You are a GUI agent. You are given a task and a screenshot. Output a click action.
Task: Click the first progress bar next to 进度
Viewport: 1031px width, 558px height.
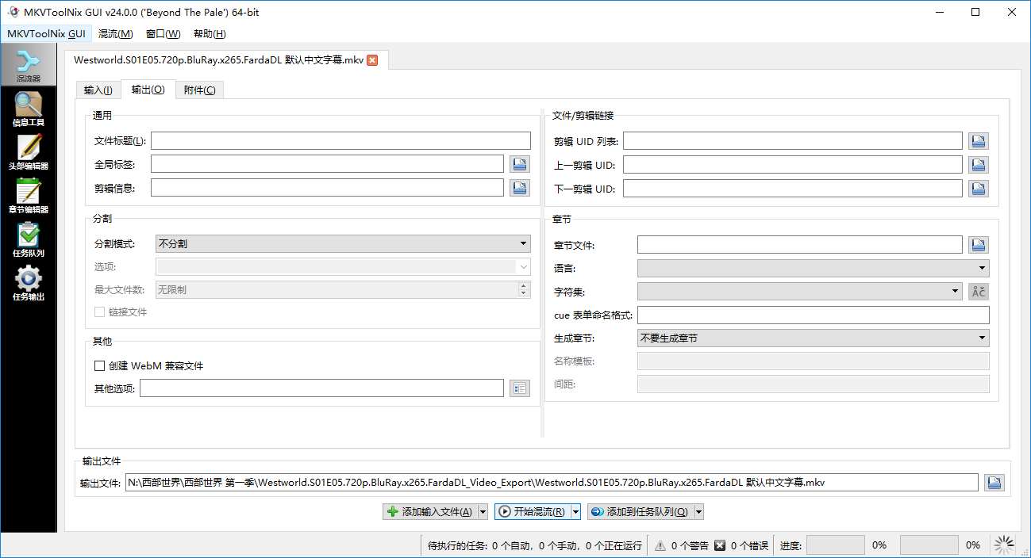click(x=836, y=545)
